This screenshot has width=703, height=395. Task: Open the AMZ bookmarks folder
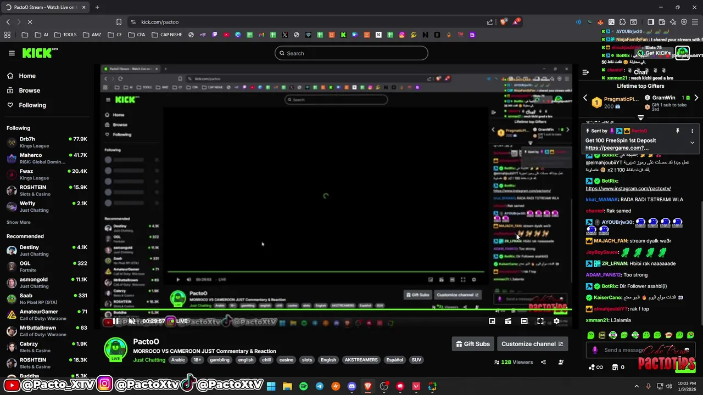92,35
